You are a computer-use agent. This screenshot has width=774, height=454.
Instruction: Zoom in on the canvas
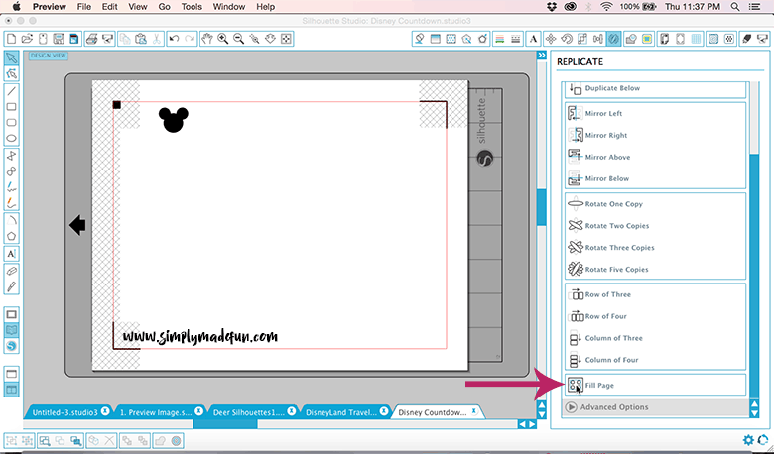tap(223, 39)
